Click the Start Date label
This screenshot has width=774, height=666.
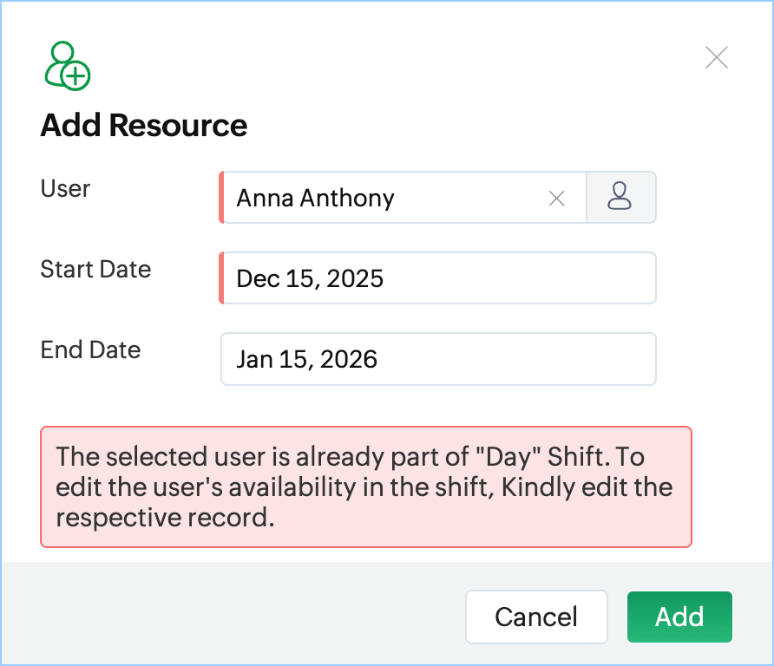[95, 270]
